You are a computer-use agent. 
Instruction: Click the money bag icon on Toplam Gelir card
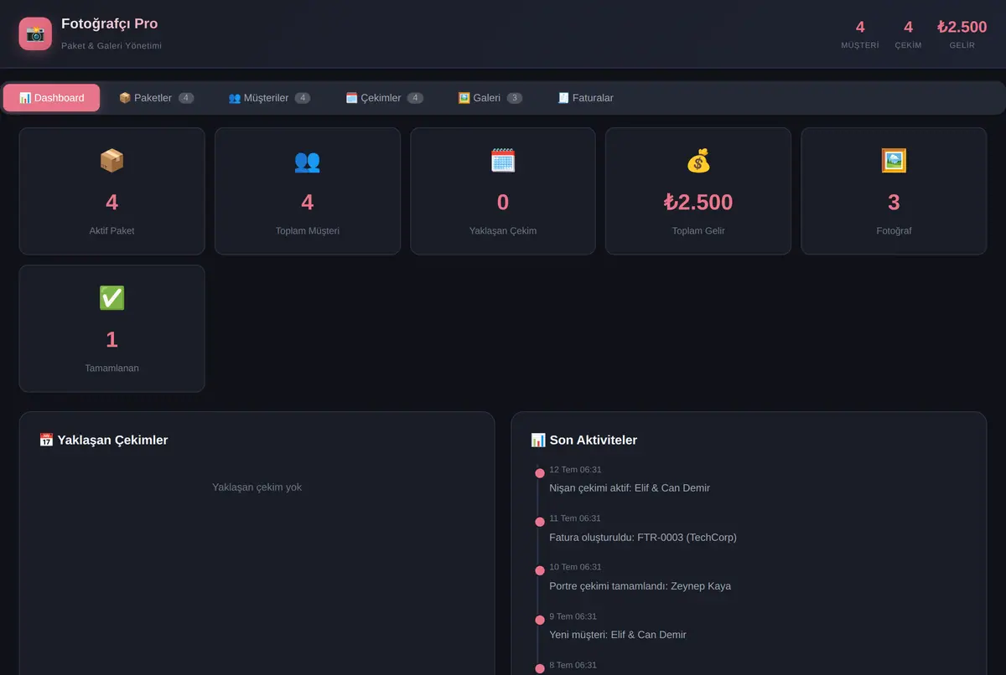pyautogui.click(x=698, y=161)
